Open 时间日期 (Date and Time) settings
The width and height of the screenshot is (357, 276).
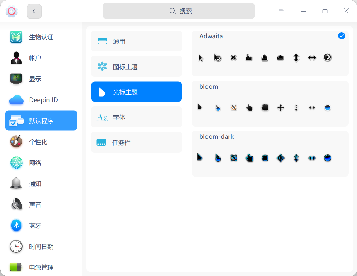pyautogui.click(x=16, y=246)
